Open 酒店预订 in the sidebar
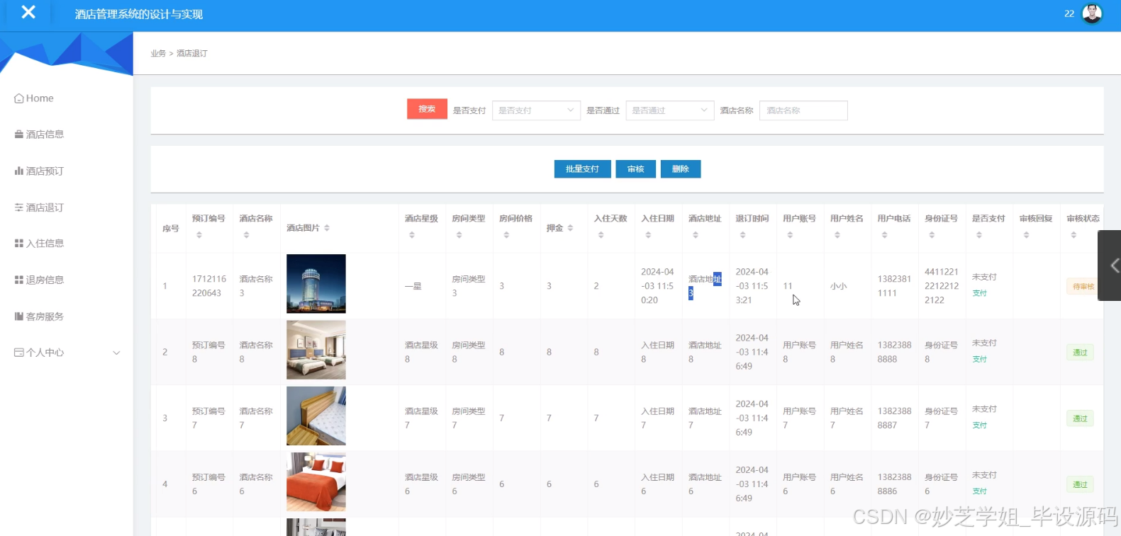 (x=39, y=171)
